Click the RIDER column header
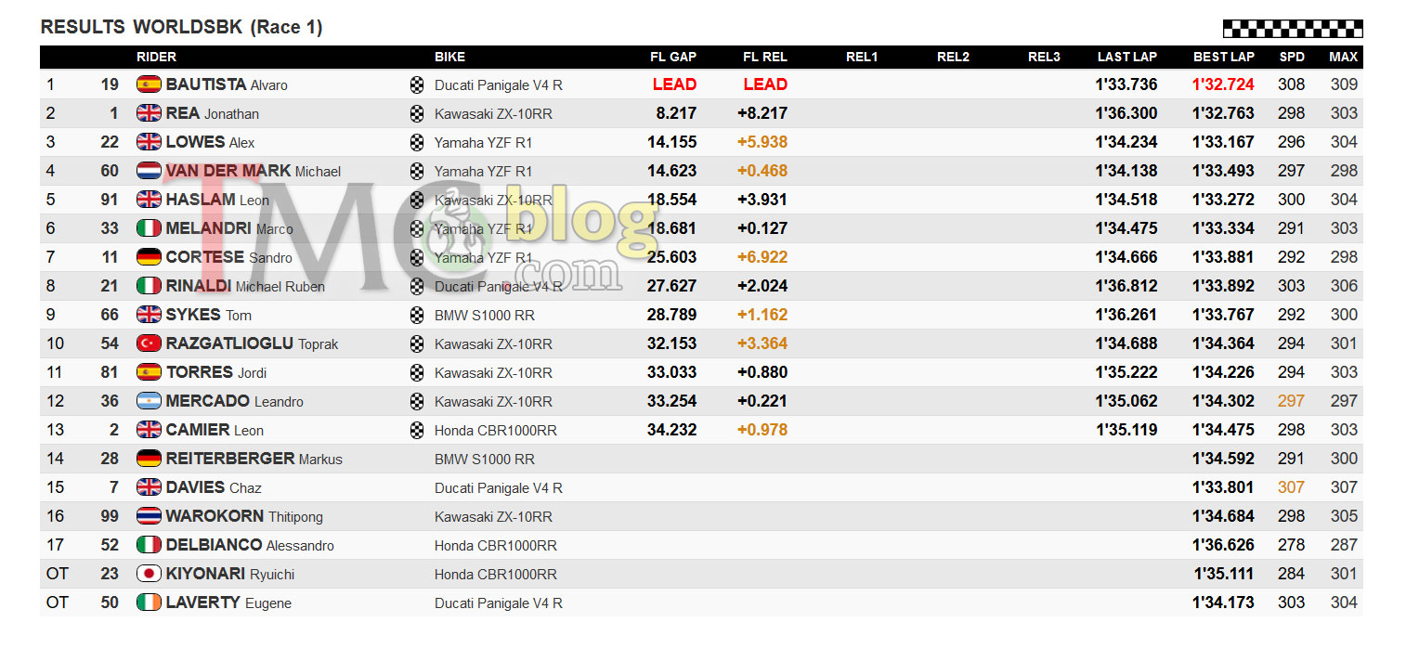This screenshot has height=648, width=1406. 156,57
